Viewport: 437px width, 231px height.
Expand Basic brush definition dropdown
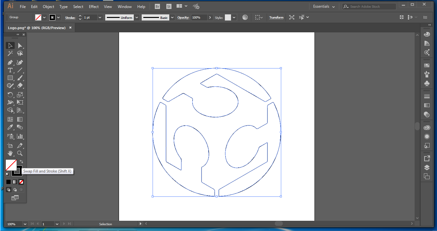[x=172, y=18]
